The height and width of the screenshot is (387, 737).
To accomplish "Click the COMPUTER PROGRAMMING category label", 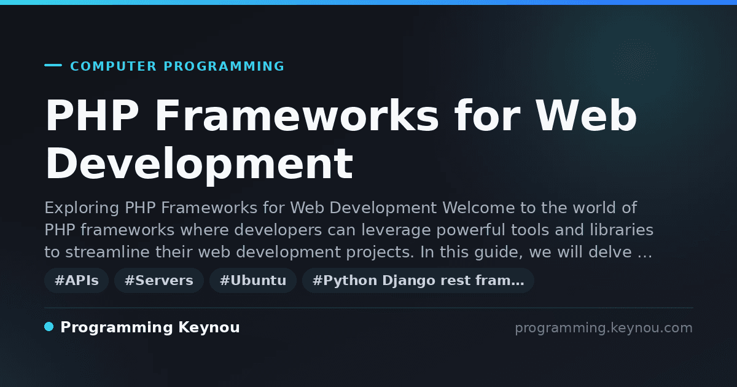I will coord(177,66).
